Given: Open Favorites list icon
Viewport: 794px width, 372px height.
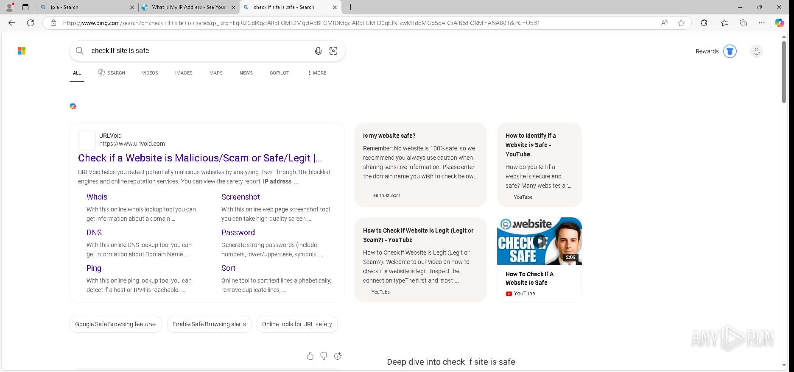Looking at the screenshot, I should (x=724, y=23).
